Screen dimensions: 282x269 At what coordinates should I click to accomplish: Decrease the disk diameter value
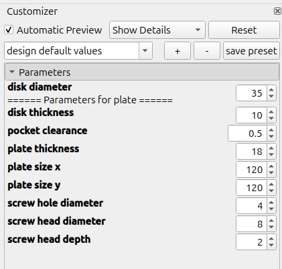coord(271,97)
